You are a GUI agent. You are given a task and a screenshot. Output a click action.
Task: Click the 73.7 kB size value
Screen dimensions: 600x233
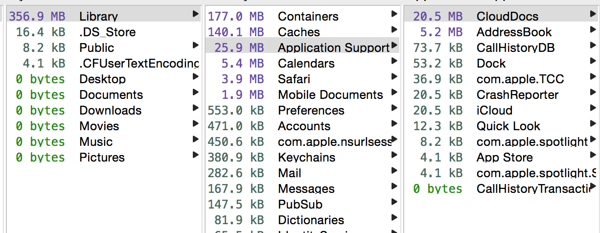point(438,48)
